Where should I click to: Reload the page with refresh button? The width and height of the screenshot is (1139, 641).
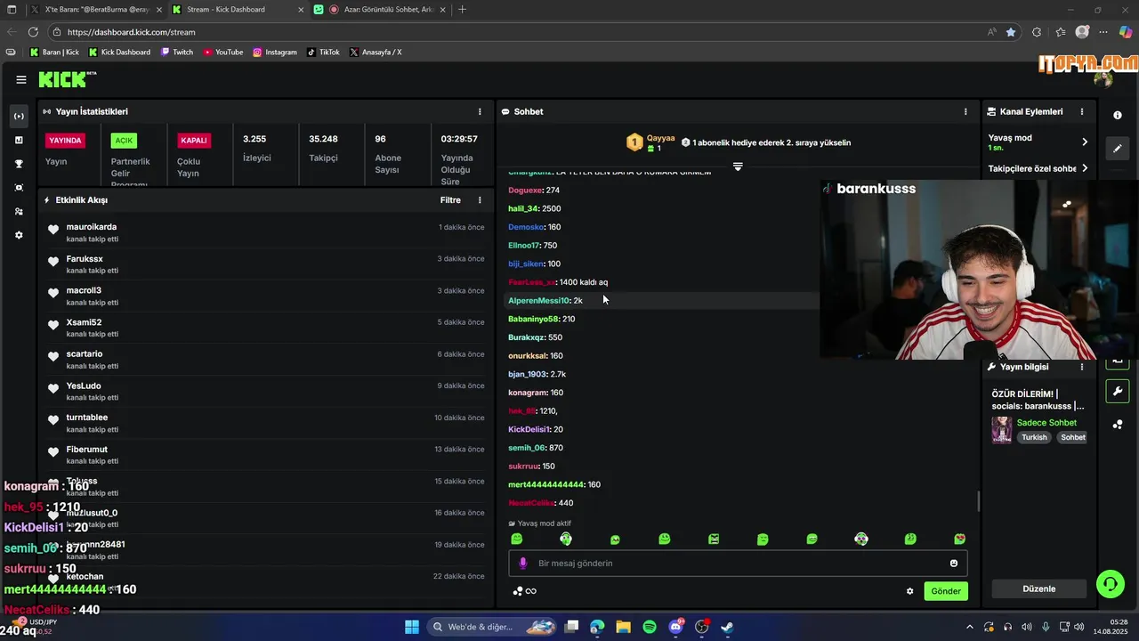click(x=33, y=32)
